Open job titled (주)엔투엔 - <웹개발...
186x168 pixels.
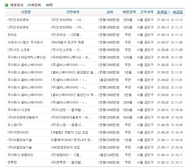(67, 163)
